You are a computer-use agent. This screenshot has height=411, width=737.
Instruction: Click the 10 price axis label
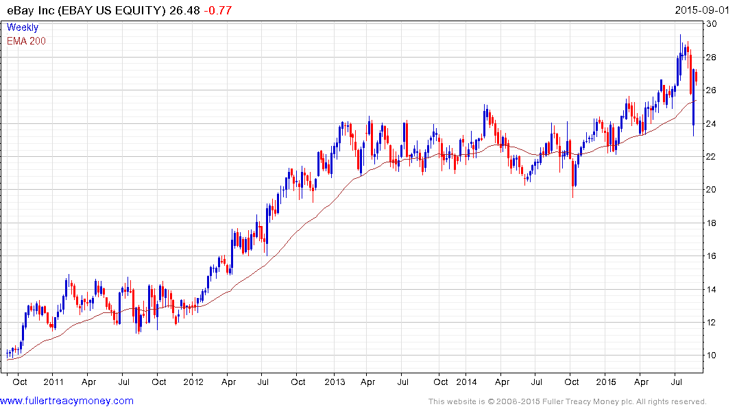click(x=712, y=355)
